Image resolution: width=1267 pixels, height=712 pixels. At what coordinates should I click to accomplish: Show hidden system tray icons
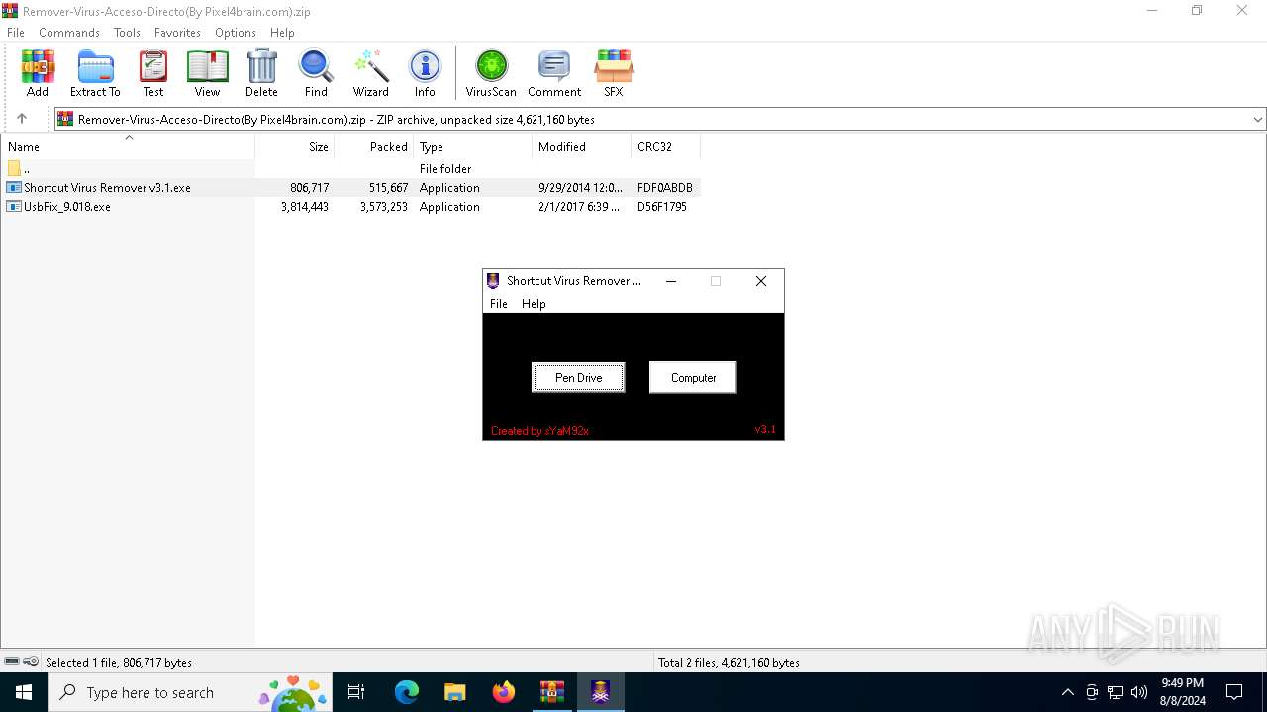(x=1067, y=692)
